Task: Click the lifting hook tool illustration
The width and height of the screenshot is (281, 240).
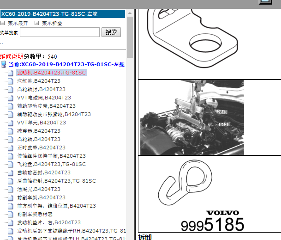Action: (x=185, y=183)
